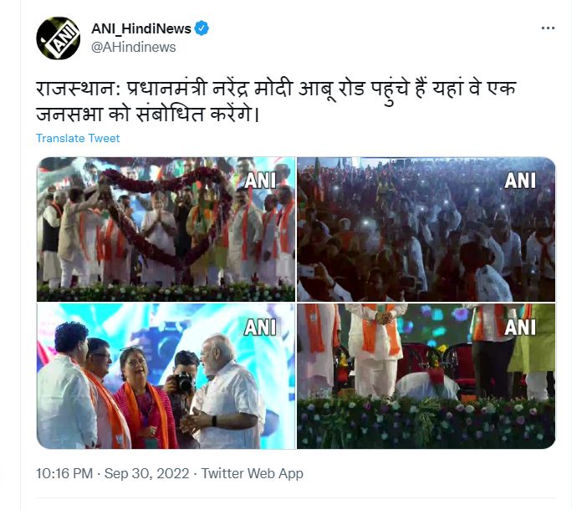Open the crowd with phone lights photo
This screenshot has height=510, width=572.
tap(426, 229)
